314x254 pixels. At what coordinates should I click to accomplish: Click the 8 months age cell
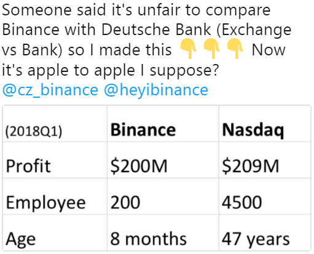(163, 232)
